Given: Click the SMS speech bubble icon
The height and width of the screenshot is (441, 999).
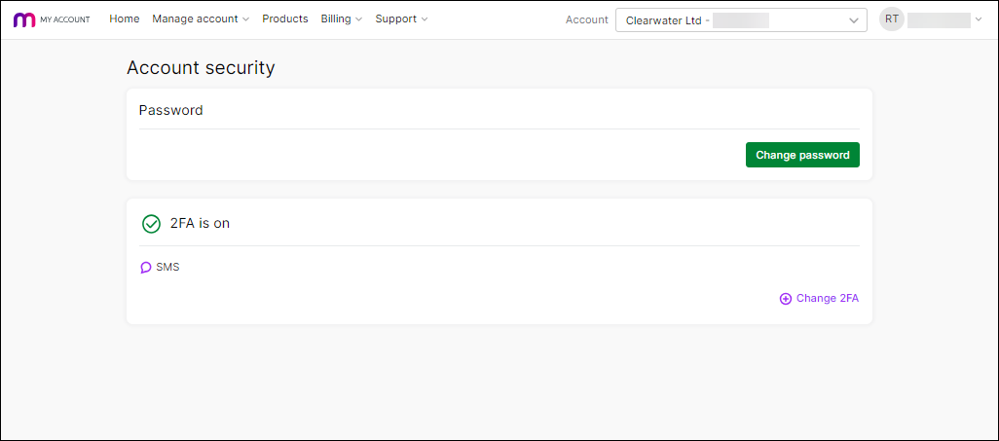Looking at the screenshot, I should click(146, 268).
